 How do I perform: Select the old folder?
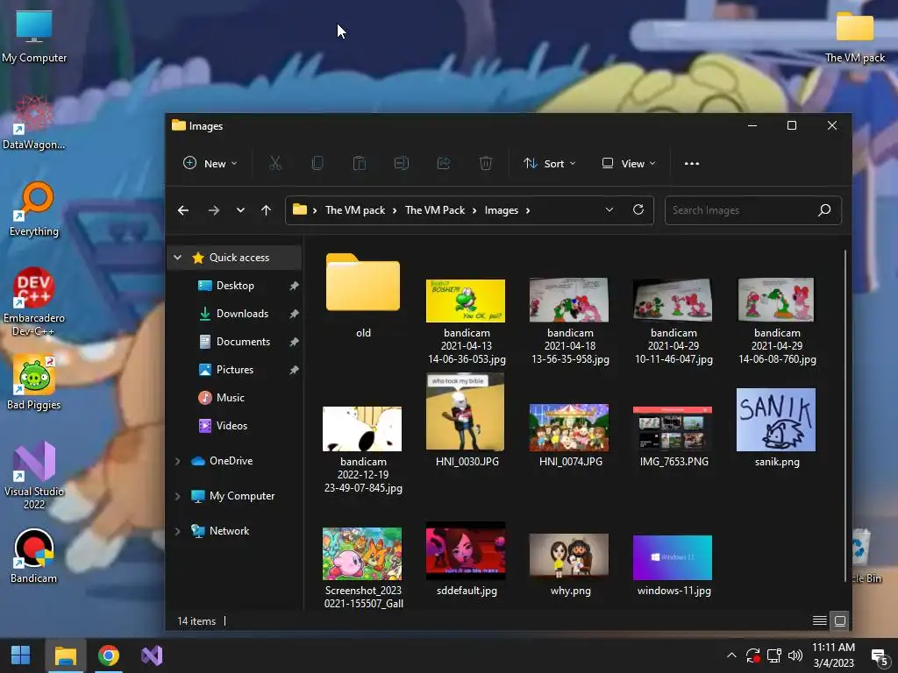[363, 296]
